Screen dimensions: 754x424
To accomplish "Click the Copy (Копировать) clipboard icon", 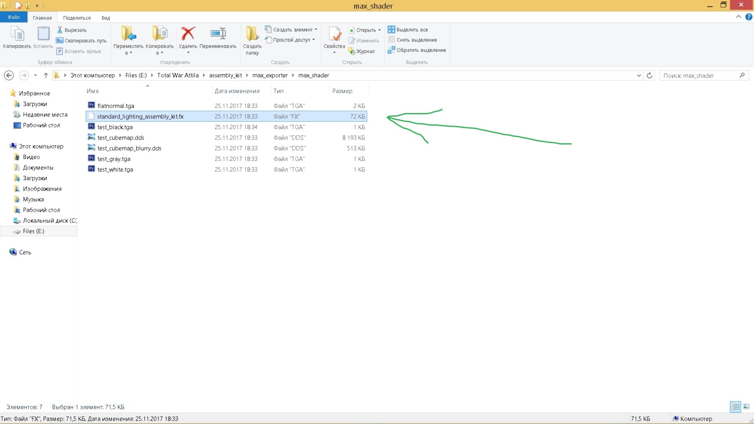I will click(17, 34).
